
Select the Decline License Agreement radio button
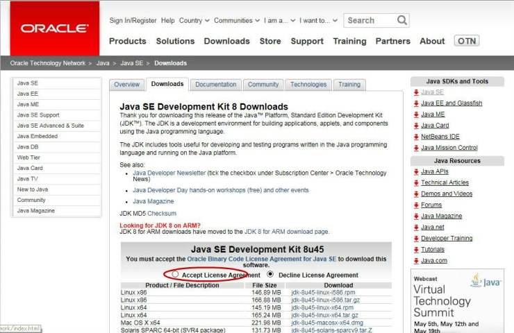(x=270, y=274)
